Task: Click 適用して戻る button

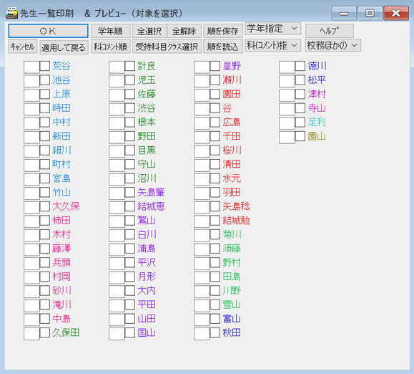Action: pyautogui.click(x=64, y=47)
